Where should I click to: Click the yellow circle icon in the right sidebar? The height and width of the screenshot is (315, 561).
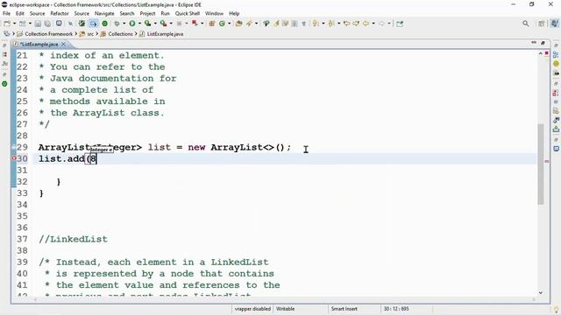coord(556,64)
